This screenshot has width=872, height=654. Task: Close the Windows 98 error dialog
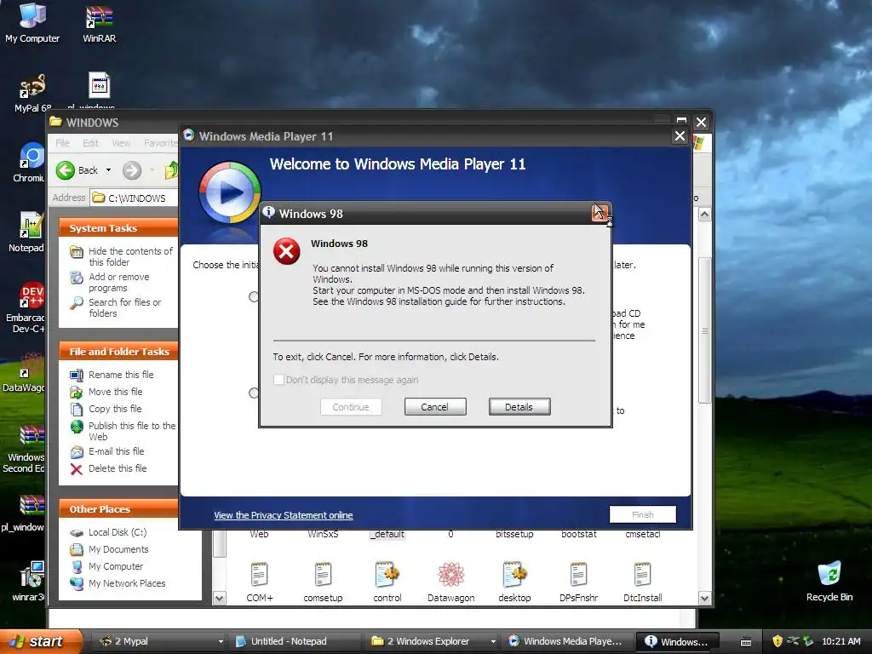pos(599,213)
